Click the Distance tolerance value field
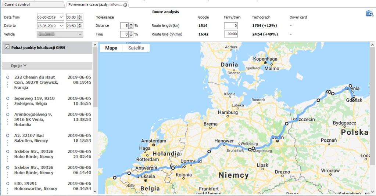The width and height of the screenshot is (376, 196). click(x=125, y=26)
